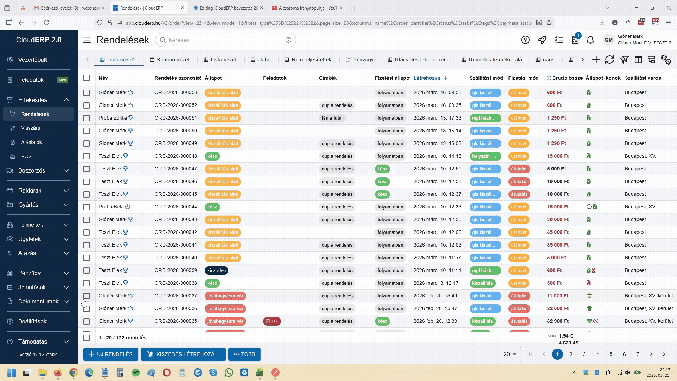This screenshot has width=677, height=381.
Task: Click the ÚJ RENDELÉS button
Action: [111, 354]
